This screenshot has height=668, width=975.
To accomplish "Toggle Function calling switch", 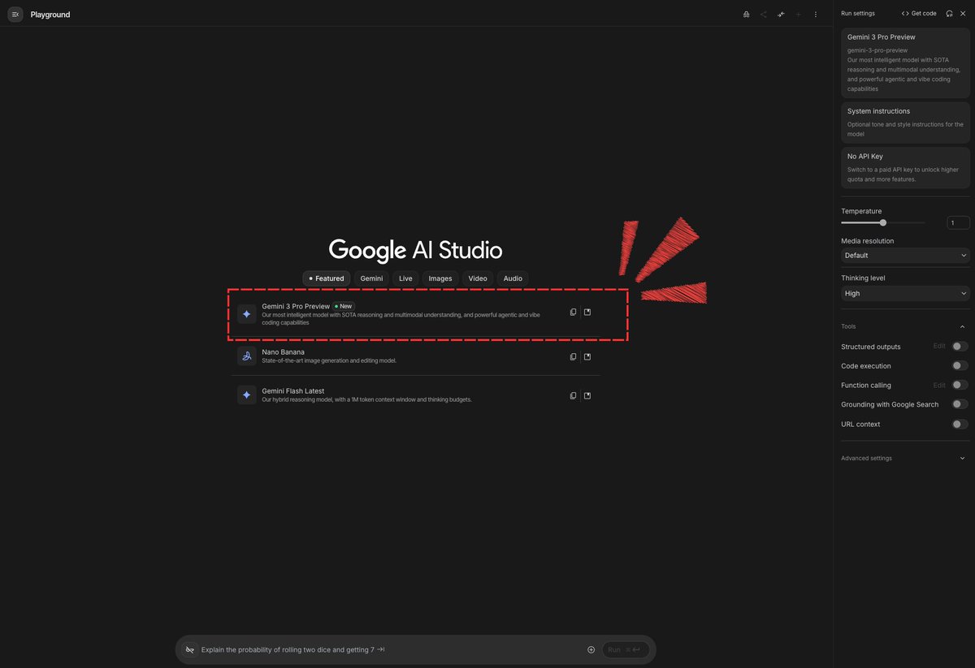I will point(960,386).
